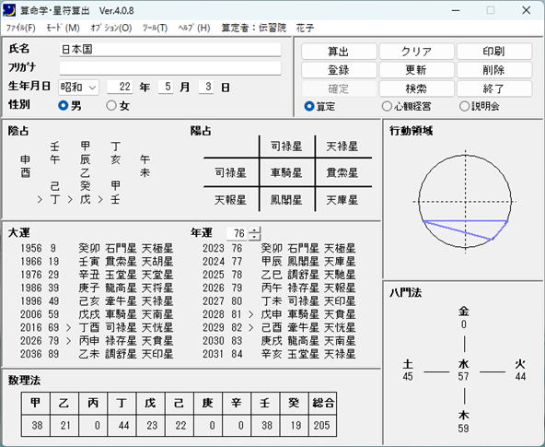Increase the 年運 value with up arrow
Viewport: 545px width, 447px height.
255,229
